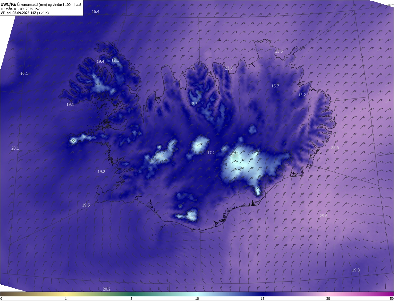Click the 1 tick on the color scale
This screenshot has height=301, width=394.
click(66, 299)
